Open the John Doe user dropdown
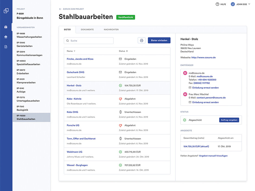Image resolution: width=255 pixels, height=191 pixels. tap(240, 4)
